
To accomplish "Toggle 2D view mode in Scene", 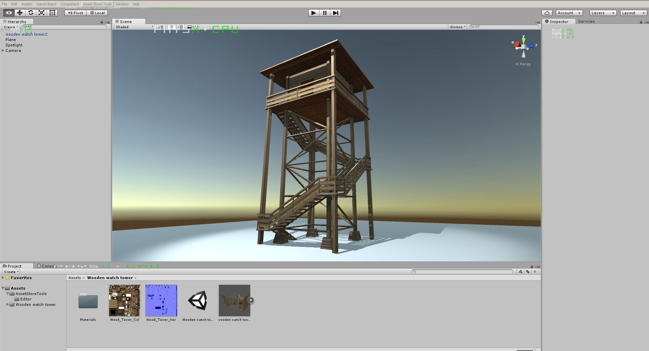I will (x=161, y=27).
